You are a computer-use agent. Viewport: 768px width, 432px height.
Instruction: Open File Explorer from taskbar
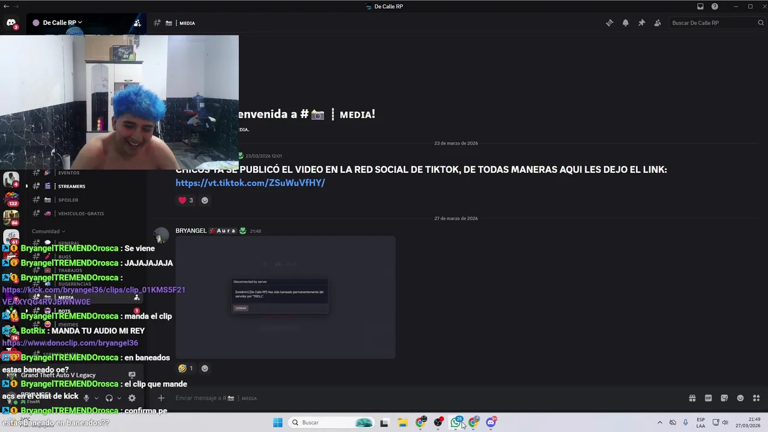[403, 422]
